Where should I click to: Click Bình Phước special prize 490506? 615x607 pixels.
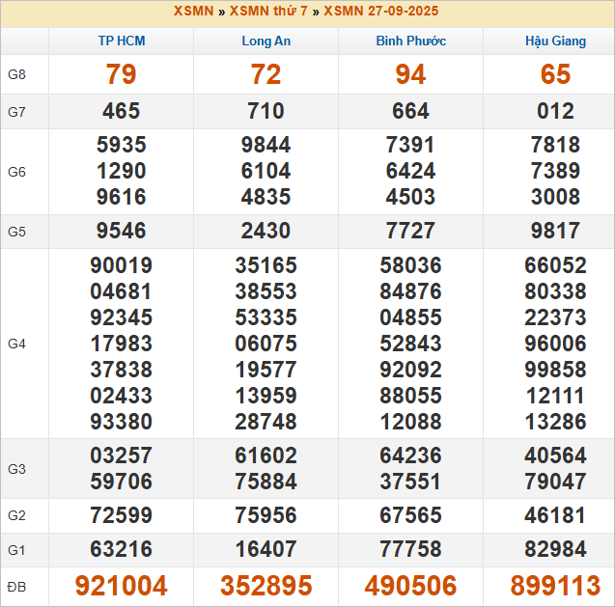pos(411,586)
